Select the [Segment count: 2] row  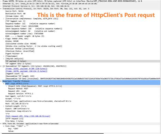tap(14, 74)
